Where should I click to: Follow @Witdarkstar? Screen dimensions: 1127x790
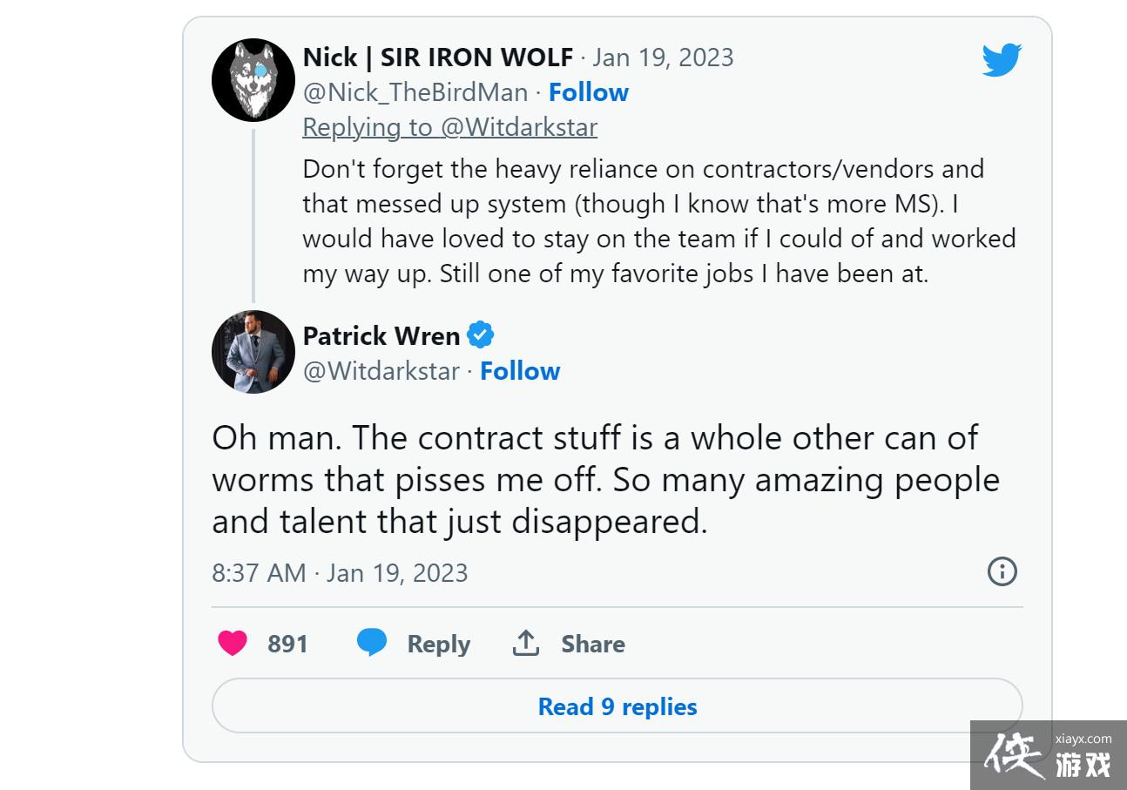pyautogui.click(x=520, y=371)
